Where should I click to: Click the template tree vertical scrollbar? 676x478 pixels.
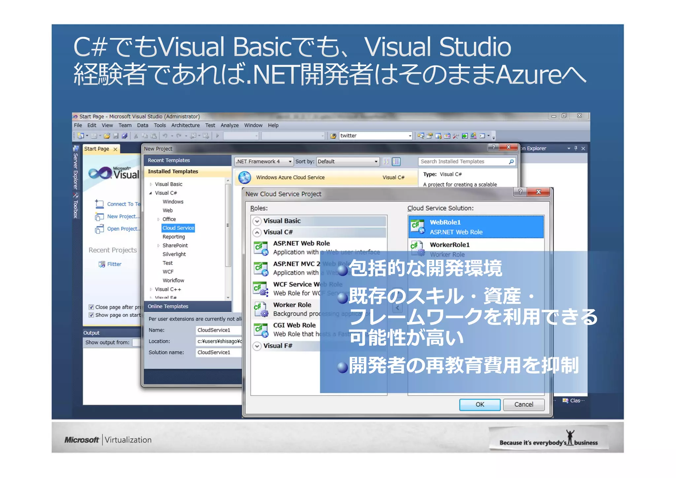click(x=228, y=225)
